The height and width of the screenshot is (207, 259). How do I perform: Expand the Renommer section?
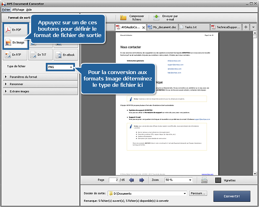(40, 84)
